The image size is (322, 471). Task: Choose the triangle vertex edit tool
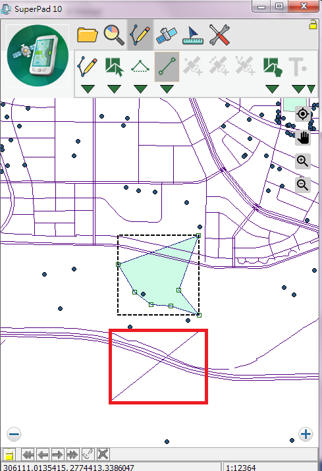tap(140, 67)
